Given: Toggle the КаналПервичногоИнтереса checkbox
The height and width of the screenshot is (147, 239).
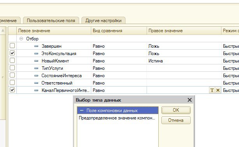Looking at the screenshot, I should (12, 90).
